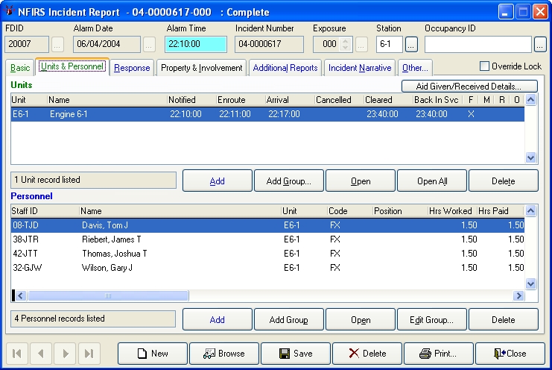
Task: Open the Station lookup ellipsis button
Action: (411, 45)
